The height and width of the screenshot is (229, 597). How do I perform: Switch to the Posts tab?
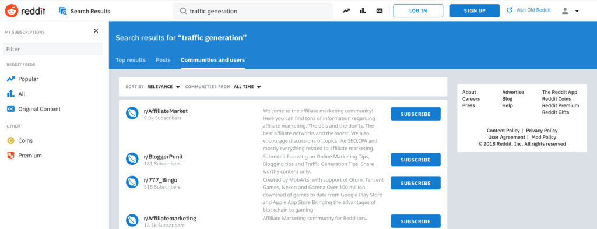pyautogui.click(x=163, y=60)
